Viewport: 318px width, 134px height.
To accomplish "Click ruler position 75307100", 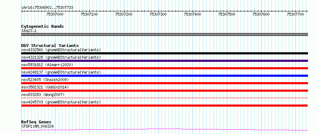I will (89, 14).
